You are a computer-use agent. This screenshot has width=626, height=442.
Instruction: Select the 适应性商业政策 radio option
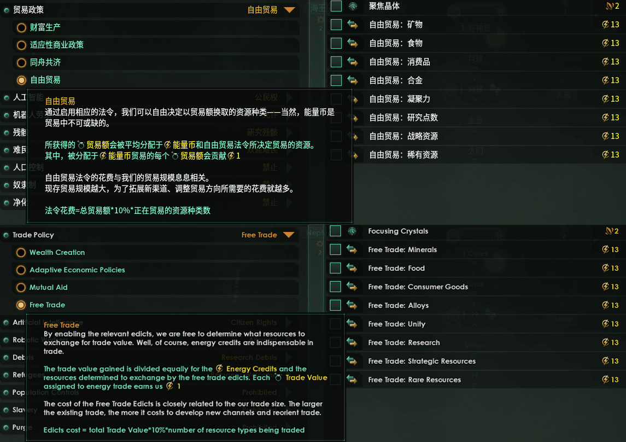[x=21, y=45]
